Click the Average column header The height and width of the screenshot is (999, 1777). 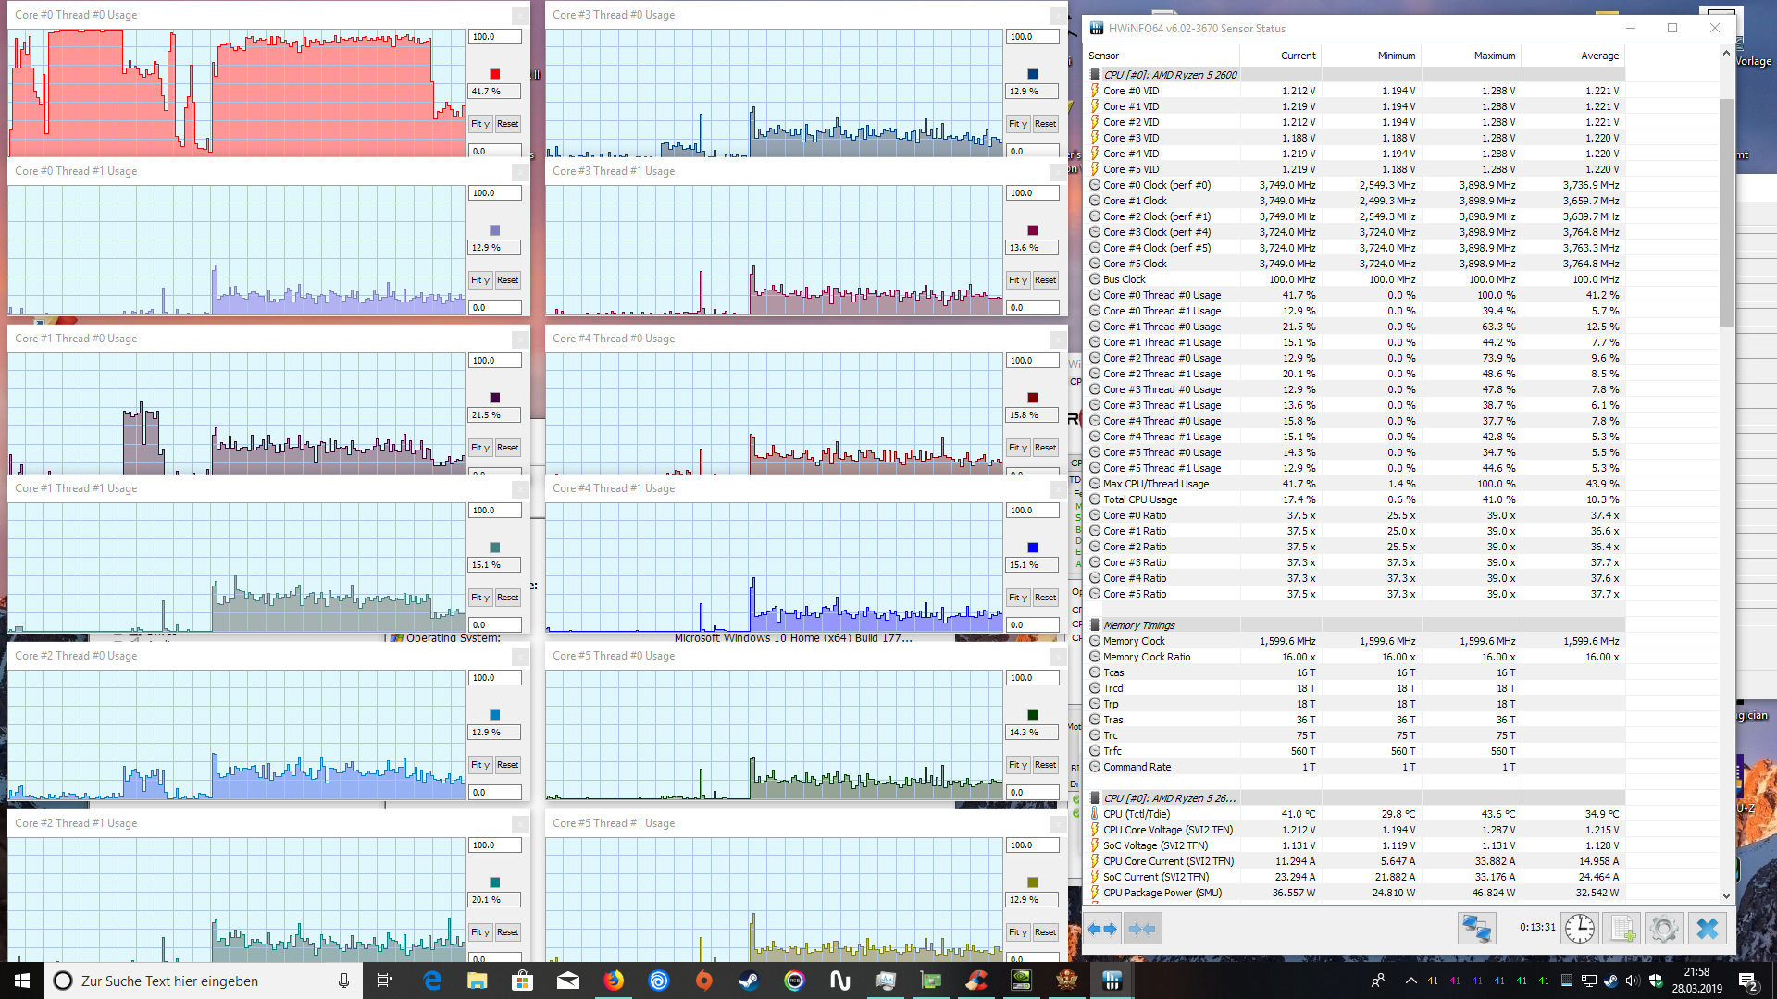pyautogui.click(x=1572, y=55)
